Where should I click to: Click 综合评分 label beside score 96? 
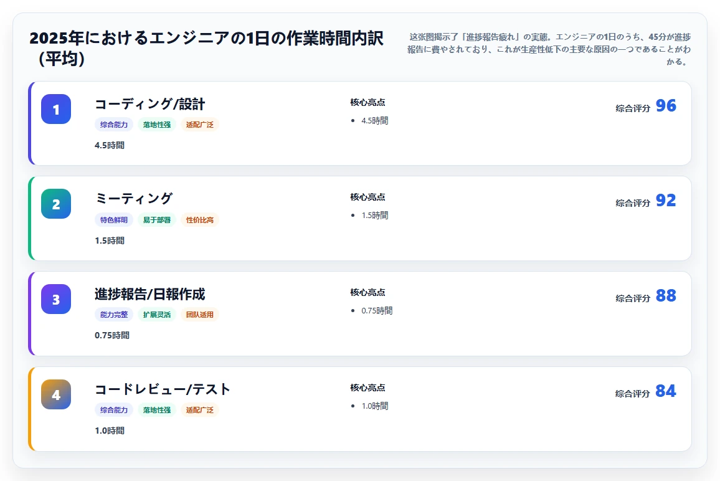[633, 108]
